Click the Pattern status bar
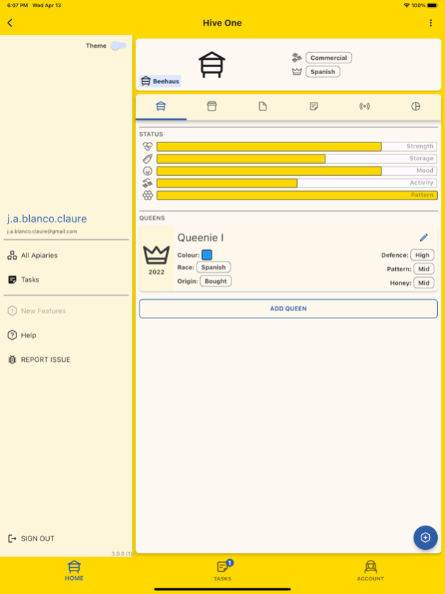The width and height of the screenshot is (445, 594). [297, 195]
